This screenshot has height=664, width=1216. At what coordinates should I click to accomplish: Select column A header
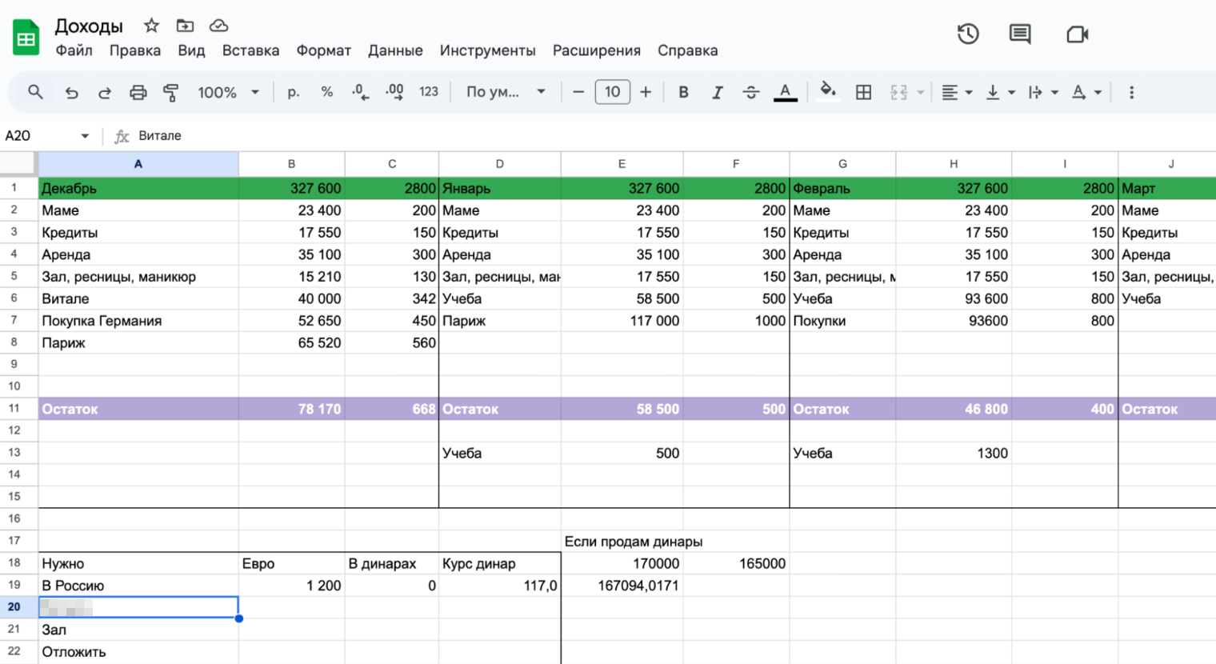click(x=138, y=164)
